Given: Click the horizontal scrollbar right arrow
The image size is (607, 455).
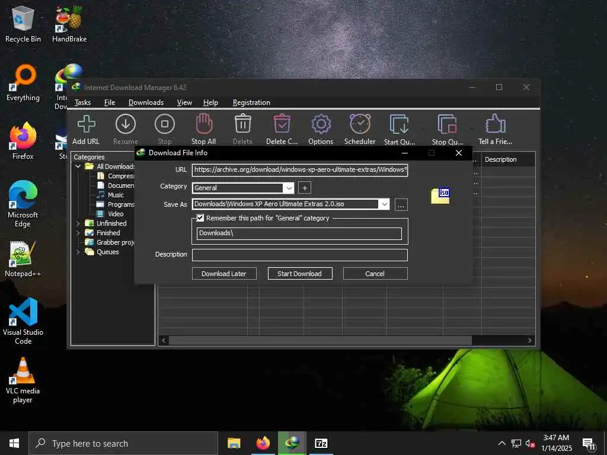Looking at the screenshot, I should coord(530,341).
